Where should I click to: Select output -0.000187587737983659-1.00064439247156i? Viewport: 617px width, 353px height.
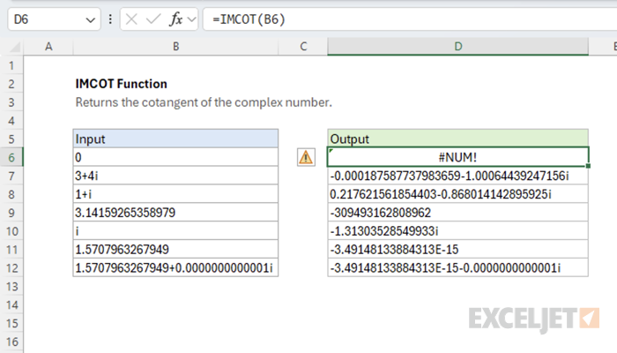pyautogui.click(x=458, y=176)
